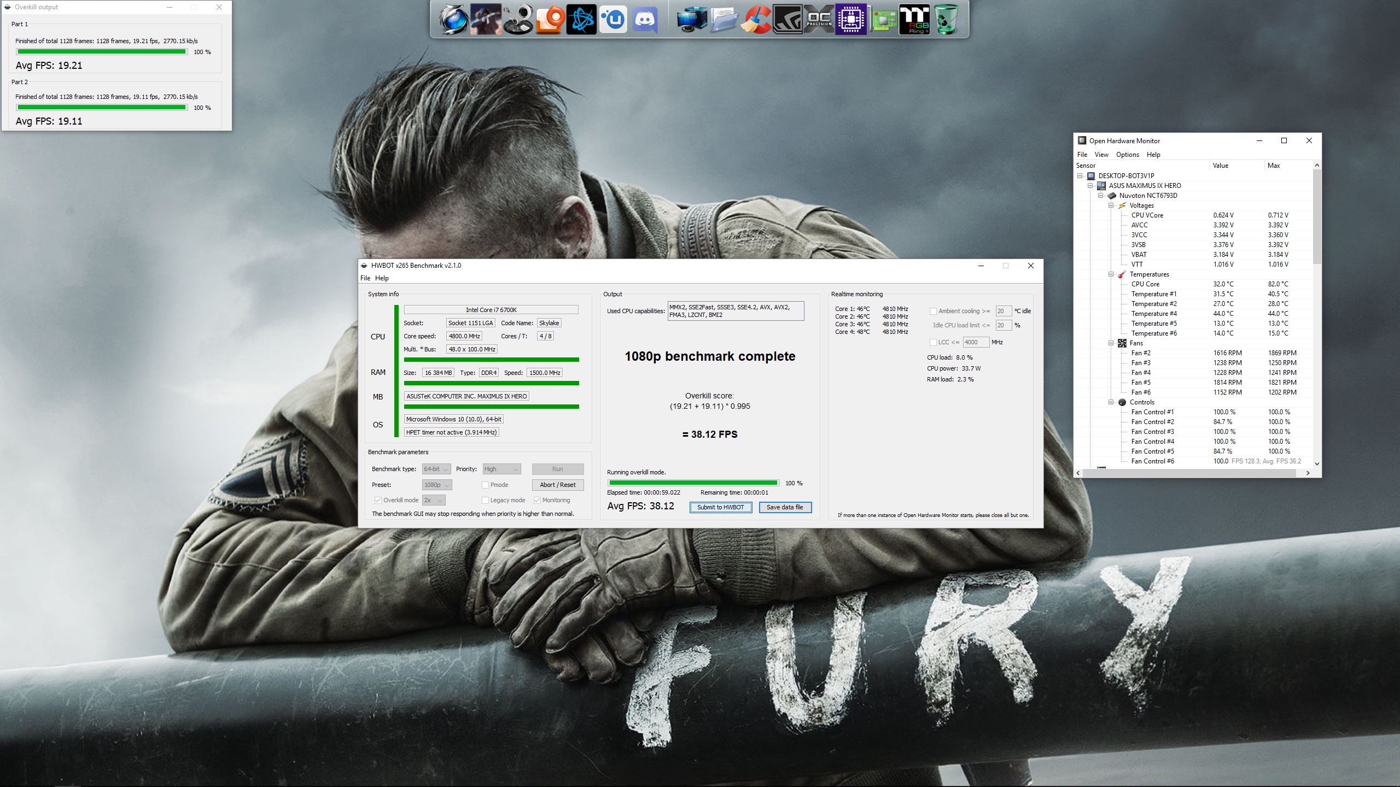Click the LCC MHz input field
Screen dimensions: 1400x787
tap(976, 342)
